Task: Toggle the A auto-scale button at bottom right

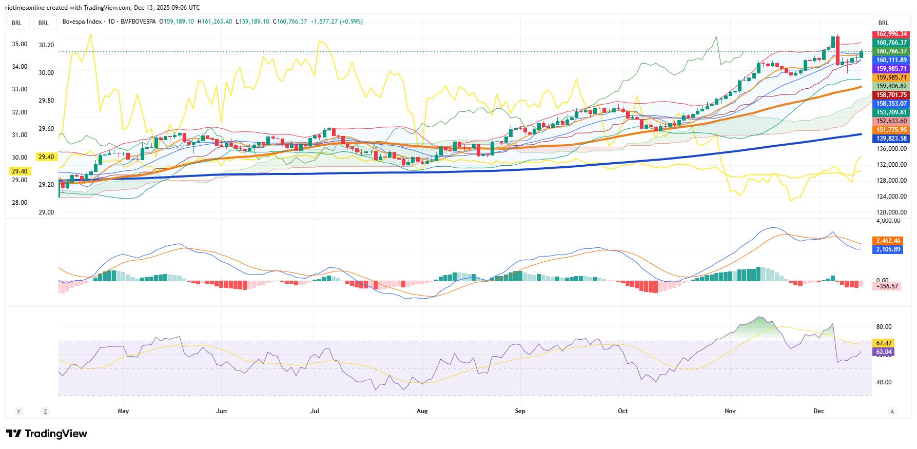Action: [892, 411]
